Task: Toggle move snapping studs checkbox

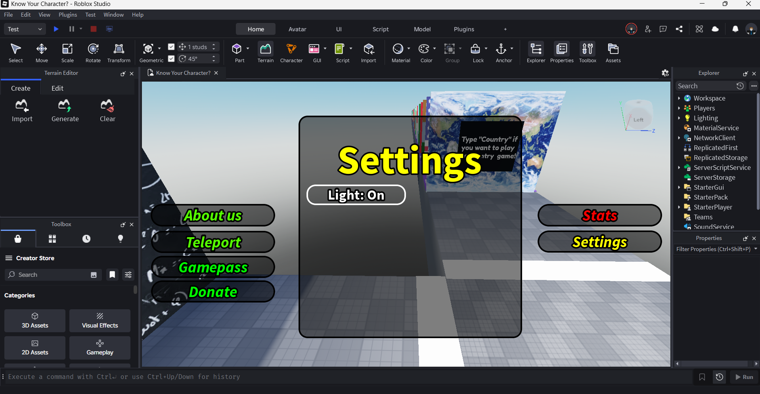Action: 171,47
